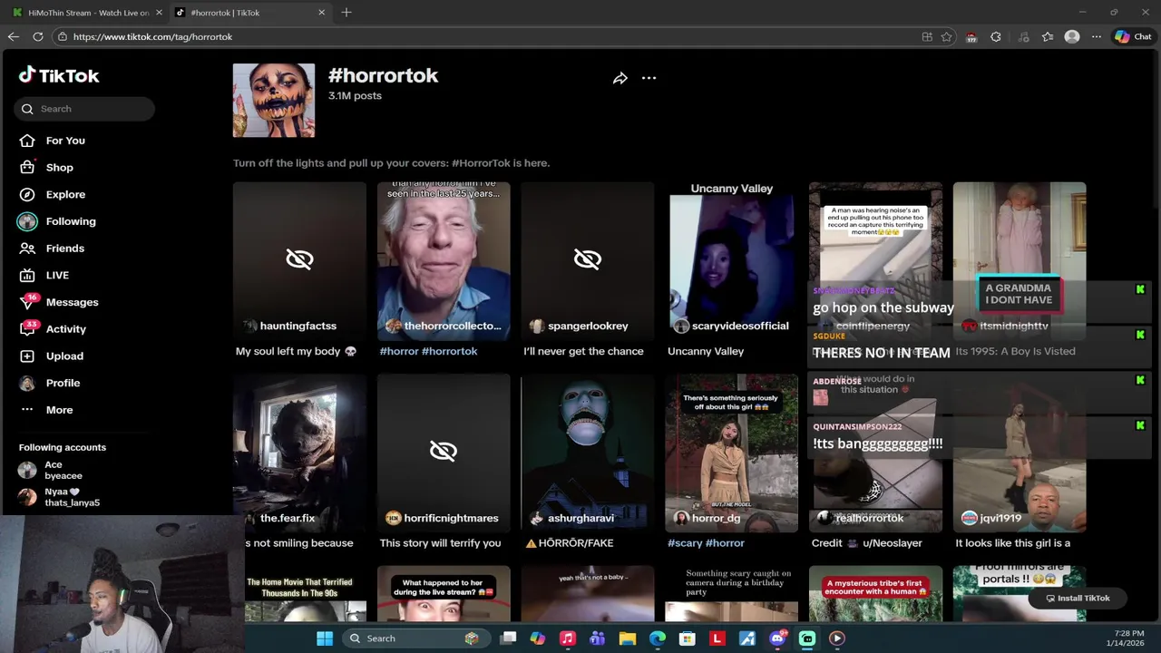The image size is (1161, 653).
Task: Open jqvi1919 video thumbnail
Action: pos(1020,453)
